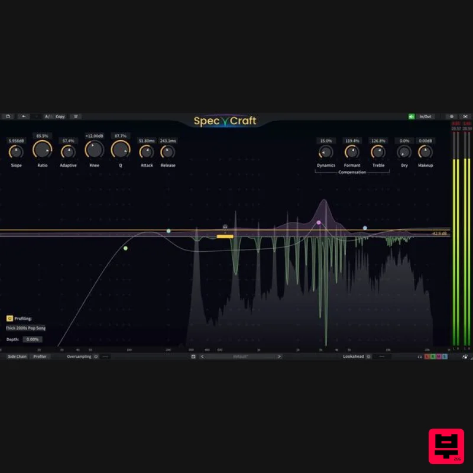Switch to the Profiler tab
This screenshot has height=473, width=473.
41,357
